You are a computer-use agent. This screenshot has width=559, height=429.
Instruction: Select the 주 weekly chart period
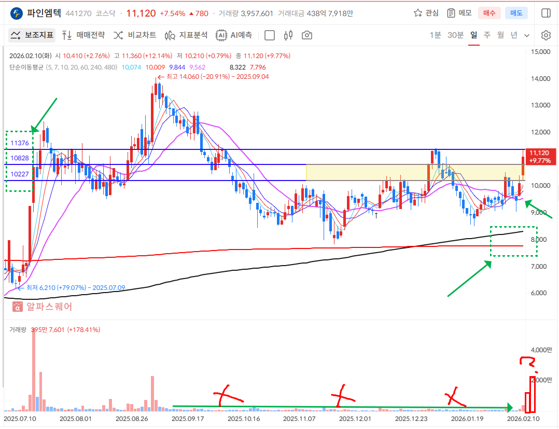click(x=487, y=35)
